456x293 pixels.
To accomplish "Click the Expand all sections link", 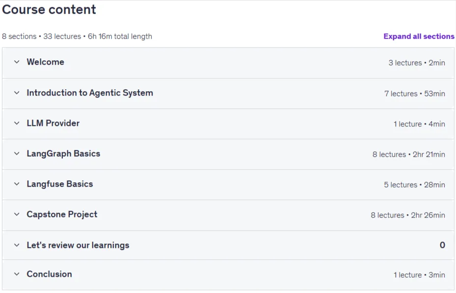I will point(419,36).
